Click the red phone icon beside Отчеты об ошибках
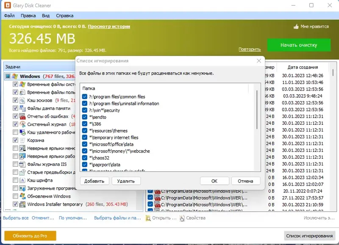Image resolution: width=339 pixels, height=245 pixels. 22,116
